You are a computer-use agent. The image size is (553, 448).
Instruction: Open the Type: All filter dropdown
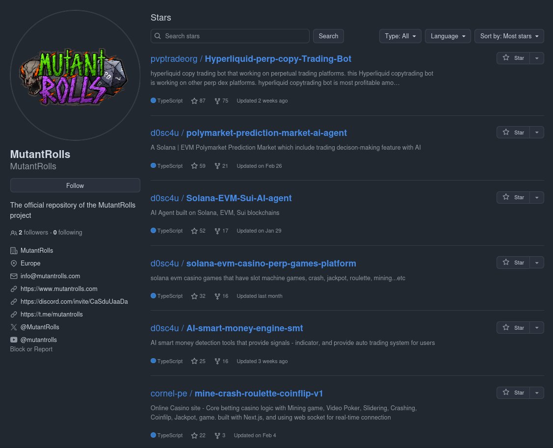(400, 36)
